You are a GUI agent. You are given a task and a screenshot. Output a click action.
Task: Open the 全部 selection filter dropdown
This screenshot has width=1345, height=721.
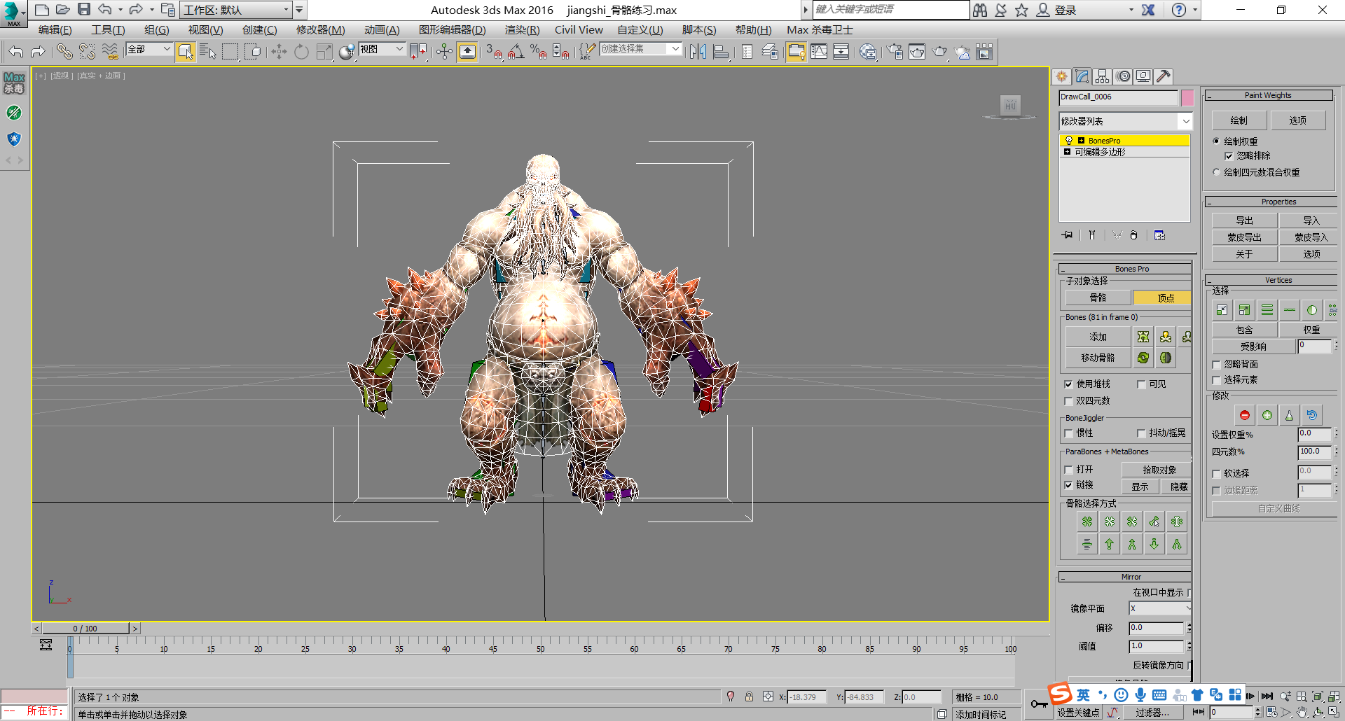coord(149,48)
